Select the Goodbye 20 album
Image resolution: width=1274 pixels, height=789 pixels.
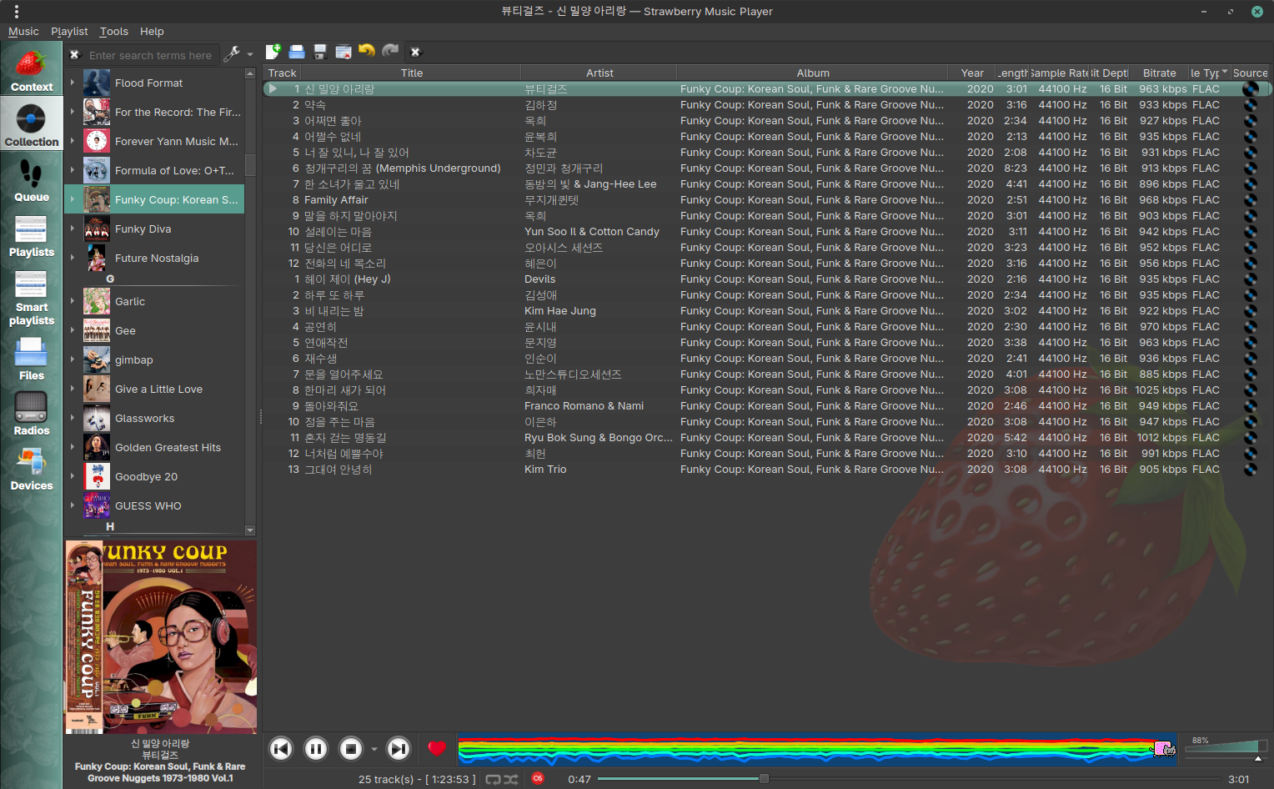coord(146,476)
